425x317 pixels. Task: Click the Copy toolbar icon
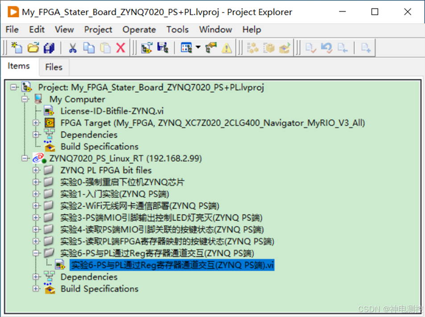(89, 48)
